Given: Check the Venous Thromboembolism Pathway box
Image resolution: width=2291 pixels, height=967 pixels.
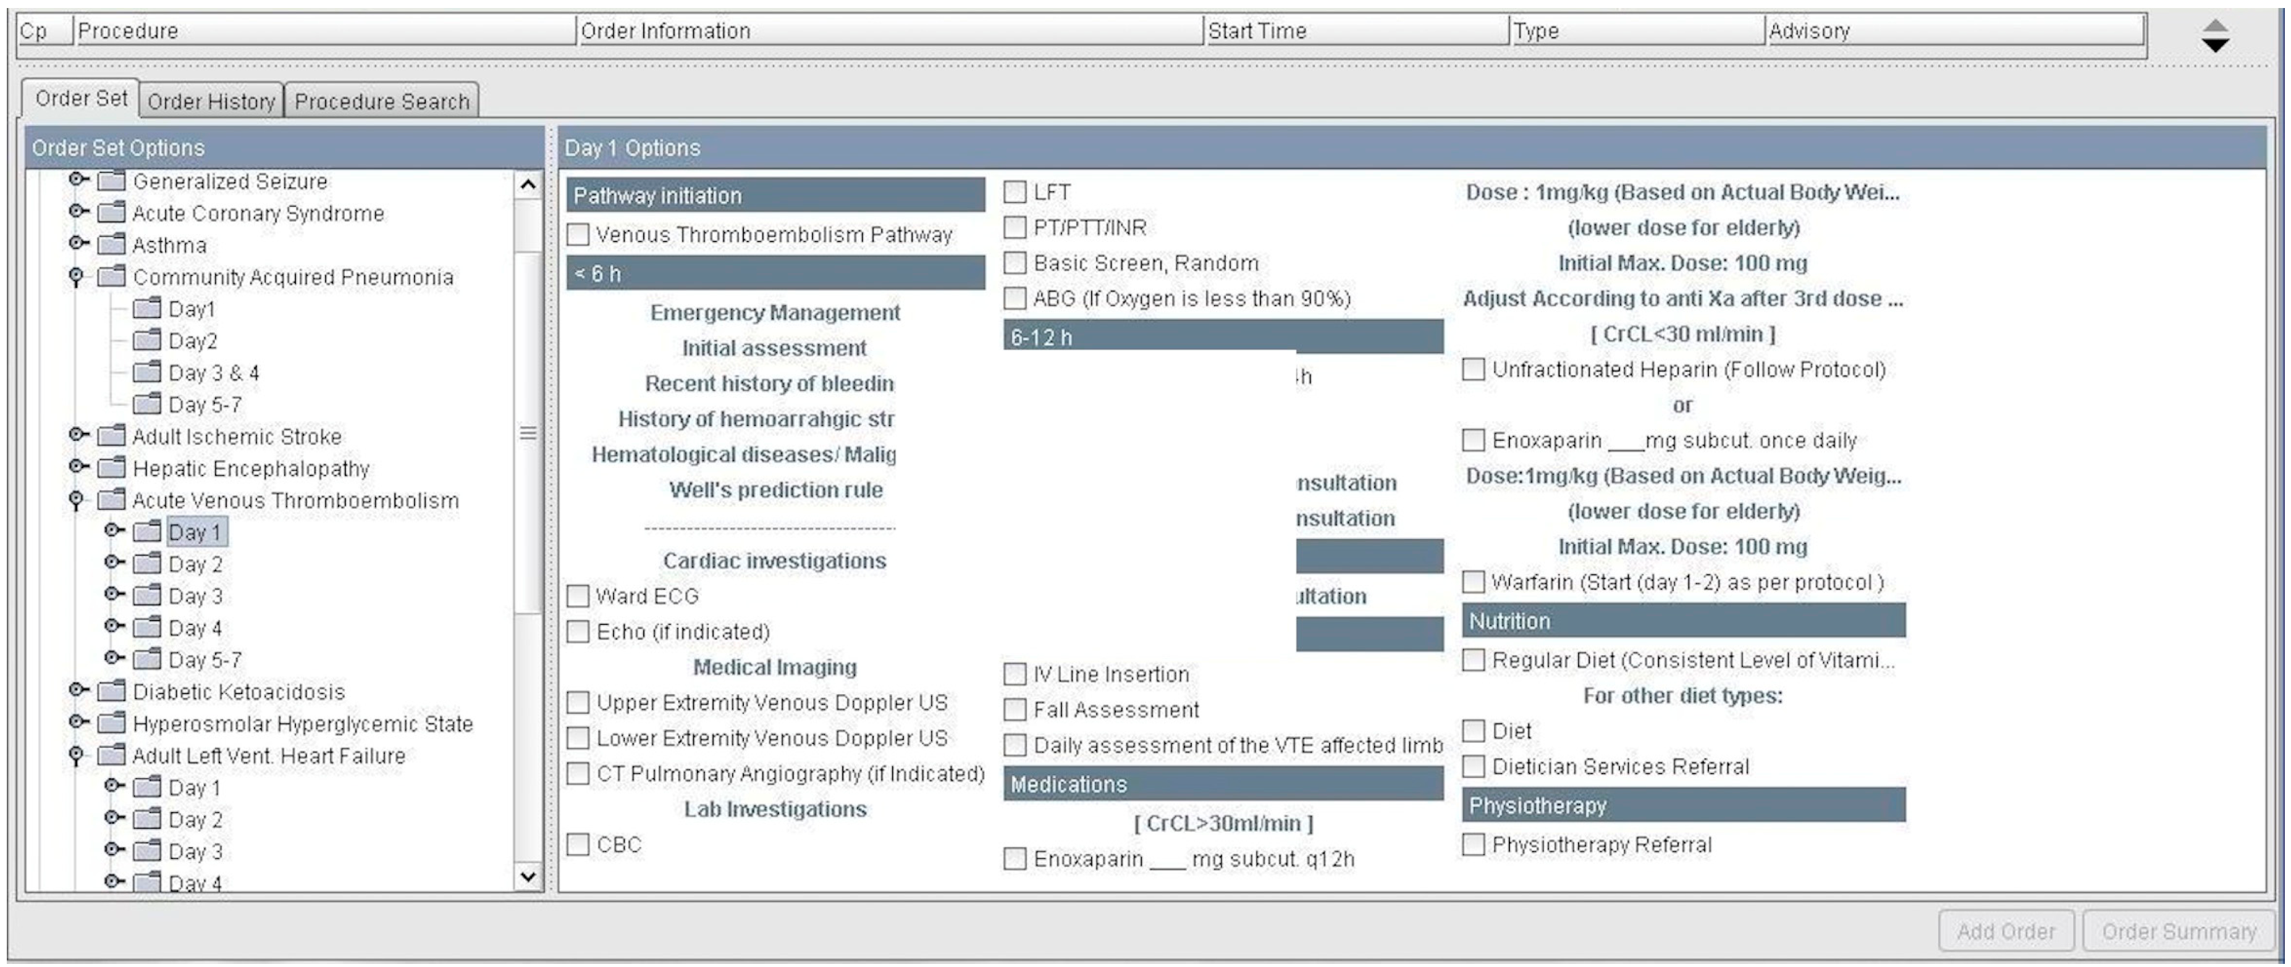Looking at the screenshot, I should pos(578,235).
